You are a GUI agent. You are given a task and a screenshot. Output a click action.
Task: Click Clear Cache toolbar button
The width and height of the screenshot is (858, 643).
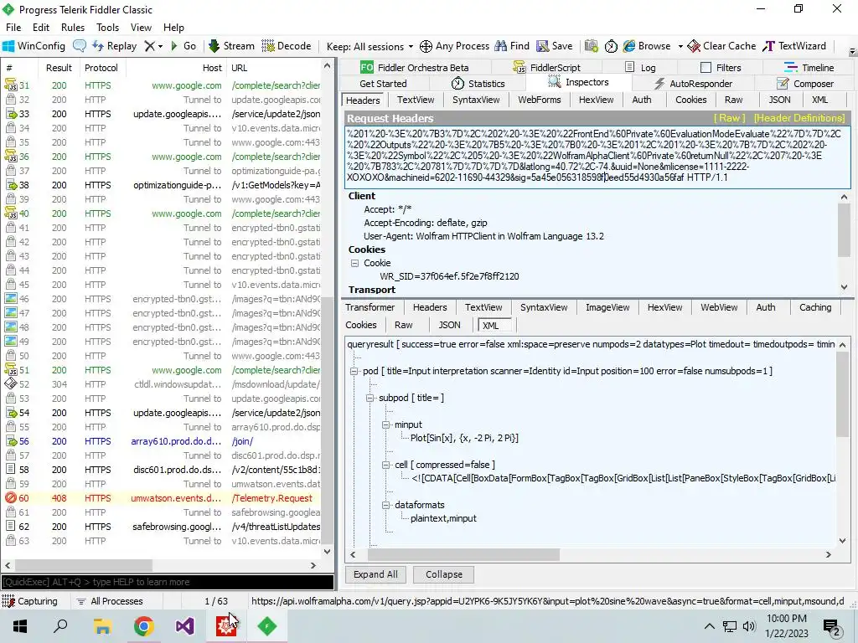pyautogui.click(x=721, y=46)
